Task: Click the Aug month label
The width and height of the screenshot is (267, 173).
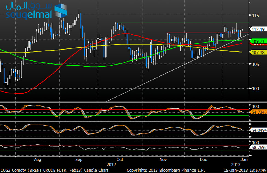Action: (38, 159)
